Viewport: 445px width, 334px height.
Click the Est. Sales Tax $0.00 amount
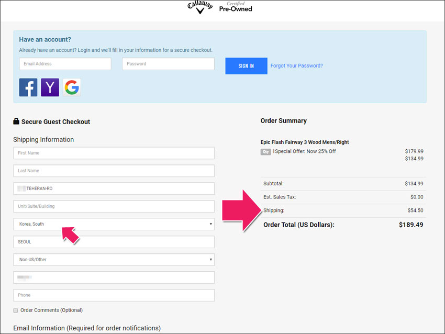point(417,197)
